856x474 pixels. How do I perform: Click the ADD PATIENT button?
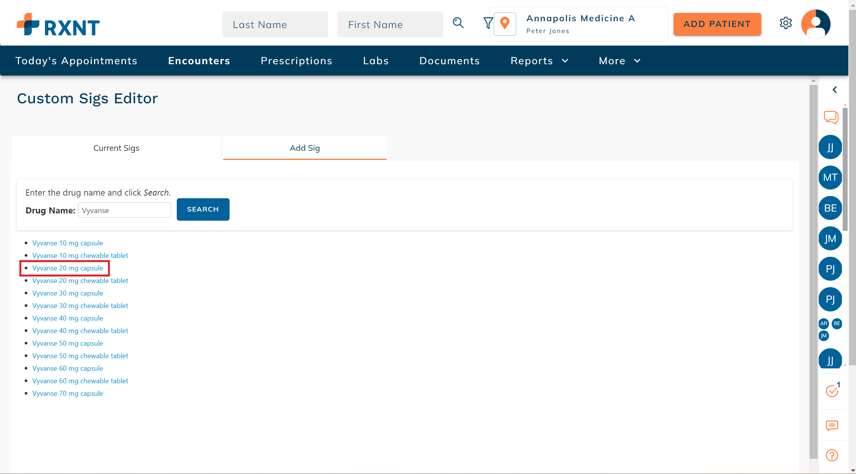(x=717, y=24)
